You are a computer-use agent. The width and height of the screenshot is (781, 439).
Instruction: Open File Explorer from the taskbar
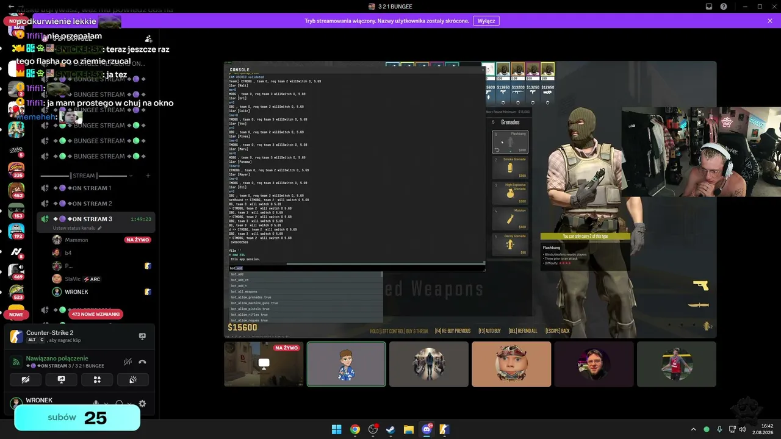[x=409, y=429]
